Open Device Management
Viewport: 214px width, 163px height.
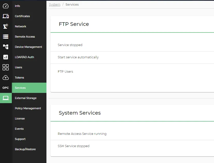pos(28,47)
